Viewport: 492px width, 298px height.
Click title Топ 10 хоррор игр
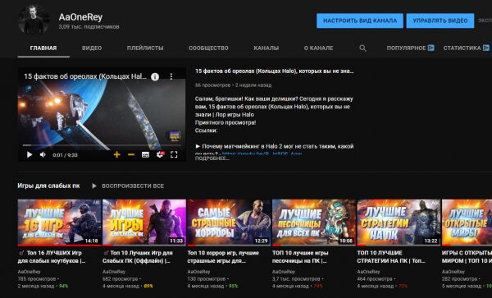click(223, 257)
